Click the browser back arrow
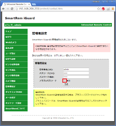Viewport: 116px width, 126px height. tap(3, 9)
